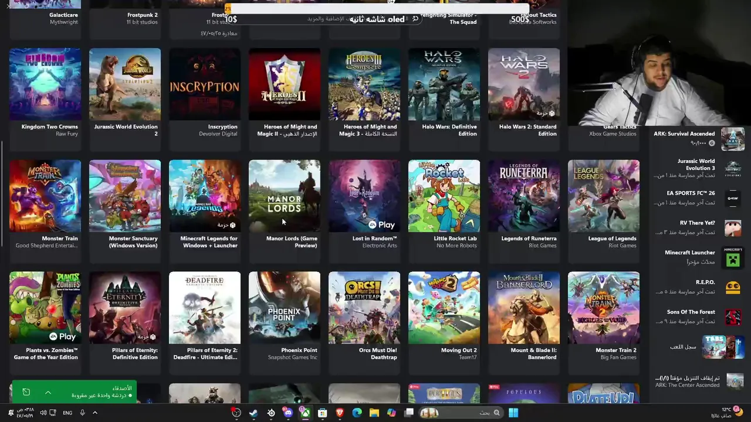Click the Task View taskbar icon
The width and height of the screenshot is (751, 422).
pyautogui.click(x=409, y=413)
